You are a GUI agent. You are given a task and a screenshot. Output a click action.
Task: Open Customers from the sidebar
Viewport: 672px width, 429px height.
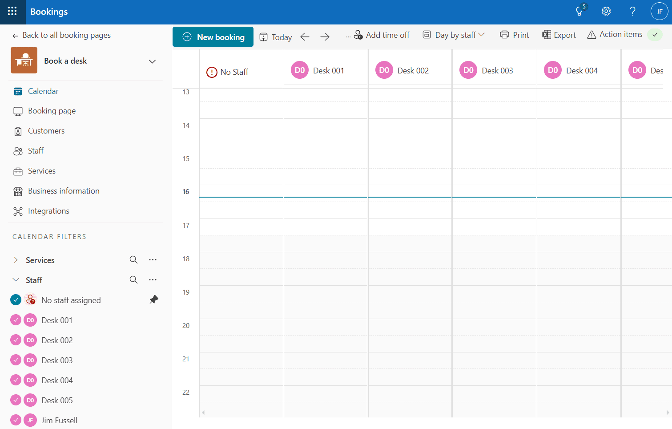click(46, 130)
